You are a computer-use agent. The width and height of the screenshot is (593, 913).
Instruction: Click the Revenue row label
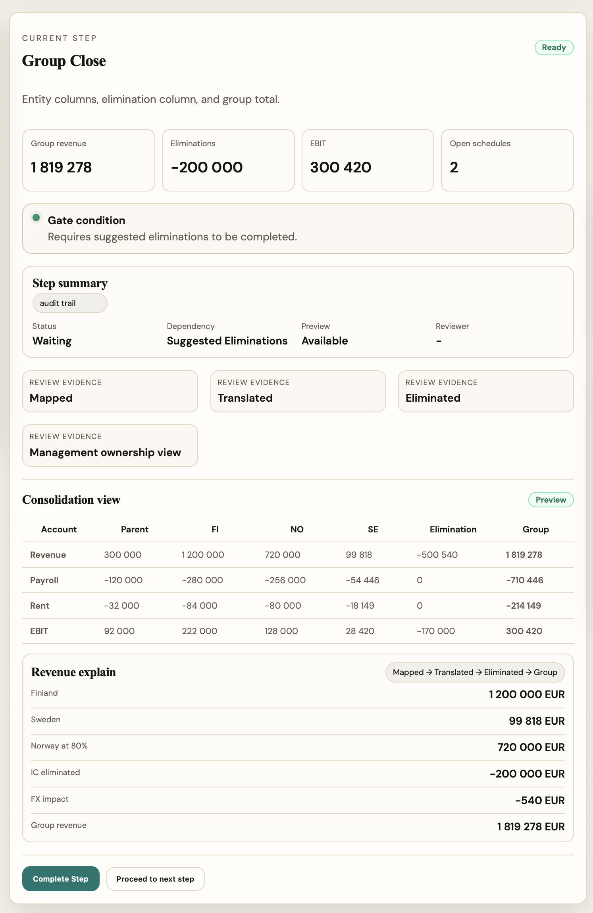pyautogui.click(x=48, y=555)
